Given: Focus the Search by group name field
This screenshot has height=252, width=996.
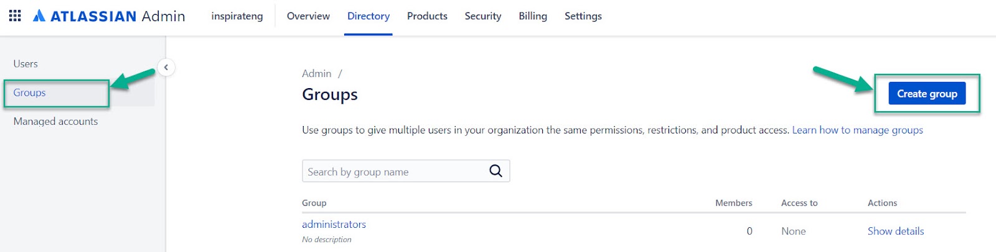Looking at the screenshot, I should tap(395, 171).
